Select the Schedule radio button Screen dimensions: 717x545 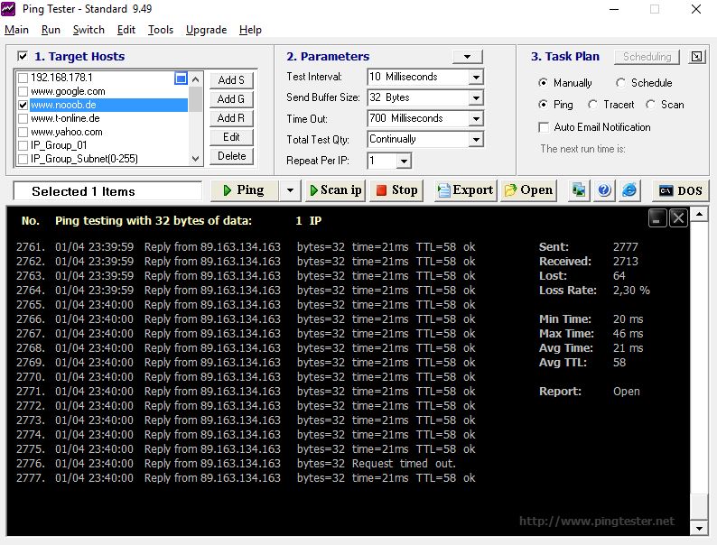(620, 83)
